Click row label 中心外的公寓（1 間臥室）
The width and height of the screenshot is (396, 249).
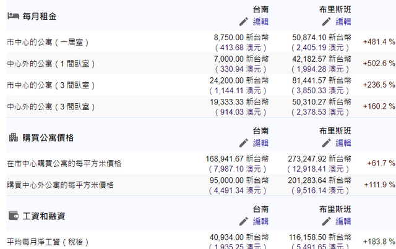tap(51, 64)
